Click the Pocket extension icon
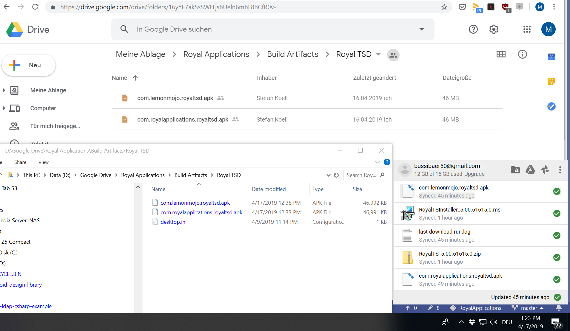570x331 pixels. (x=462, y=7)
